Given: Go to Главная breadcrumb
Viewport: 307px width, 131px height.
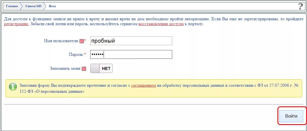Looking at the screenshot, I should 12,6.
